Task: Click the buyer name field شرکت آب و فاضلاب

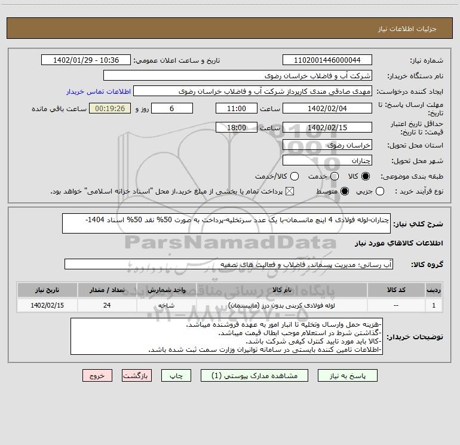Action: (238, 75)
